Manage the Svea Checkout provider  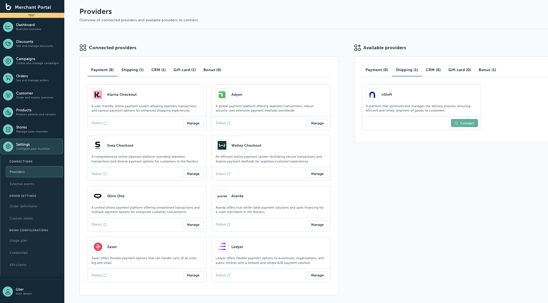tap(193, 174)
